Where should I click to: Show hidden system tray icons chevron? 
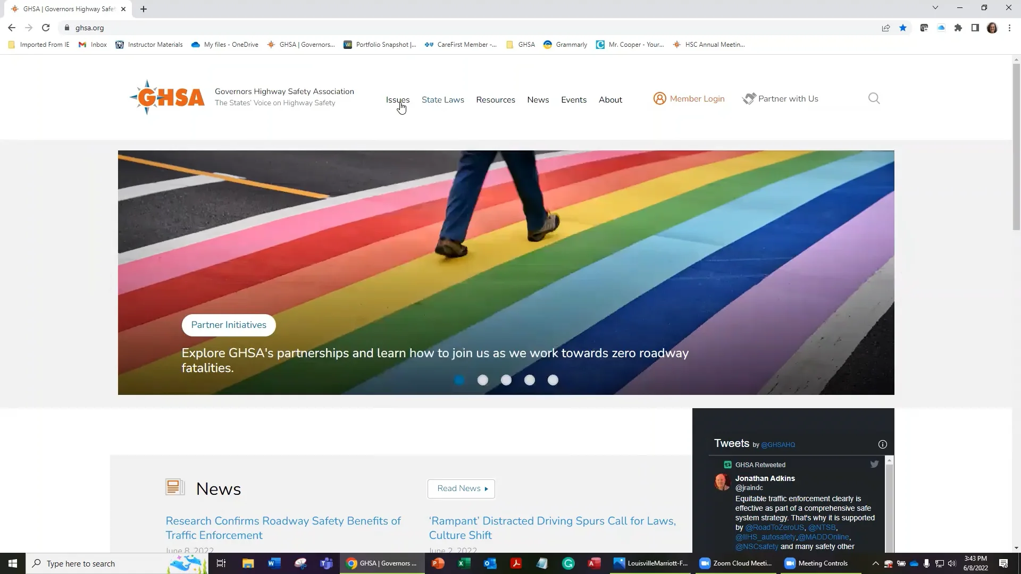tap(875, 563)
